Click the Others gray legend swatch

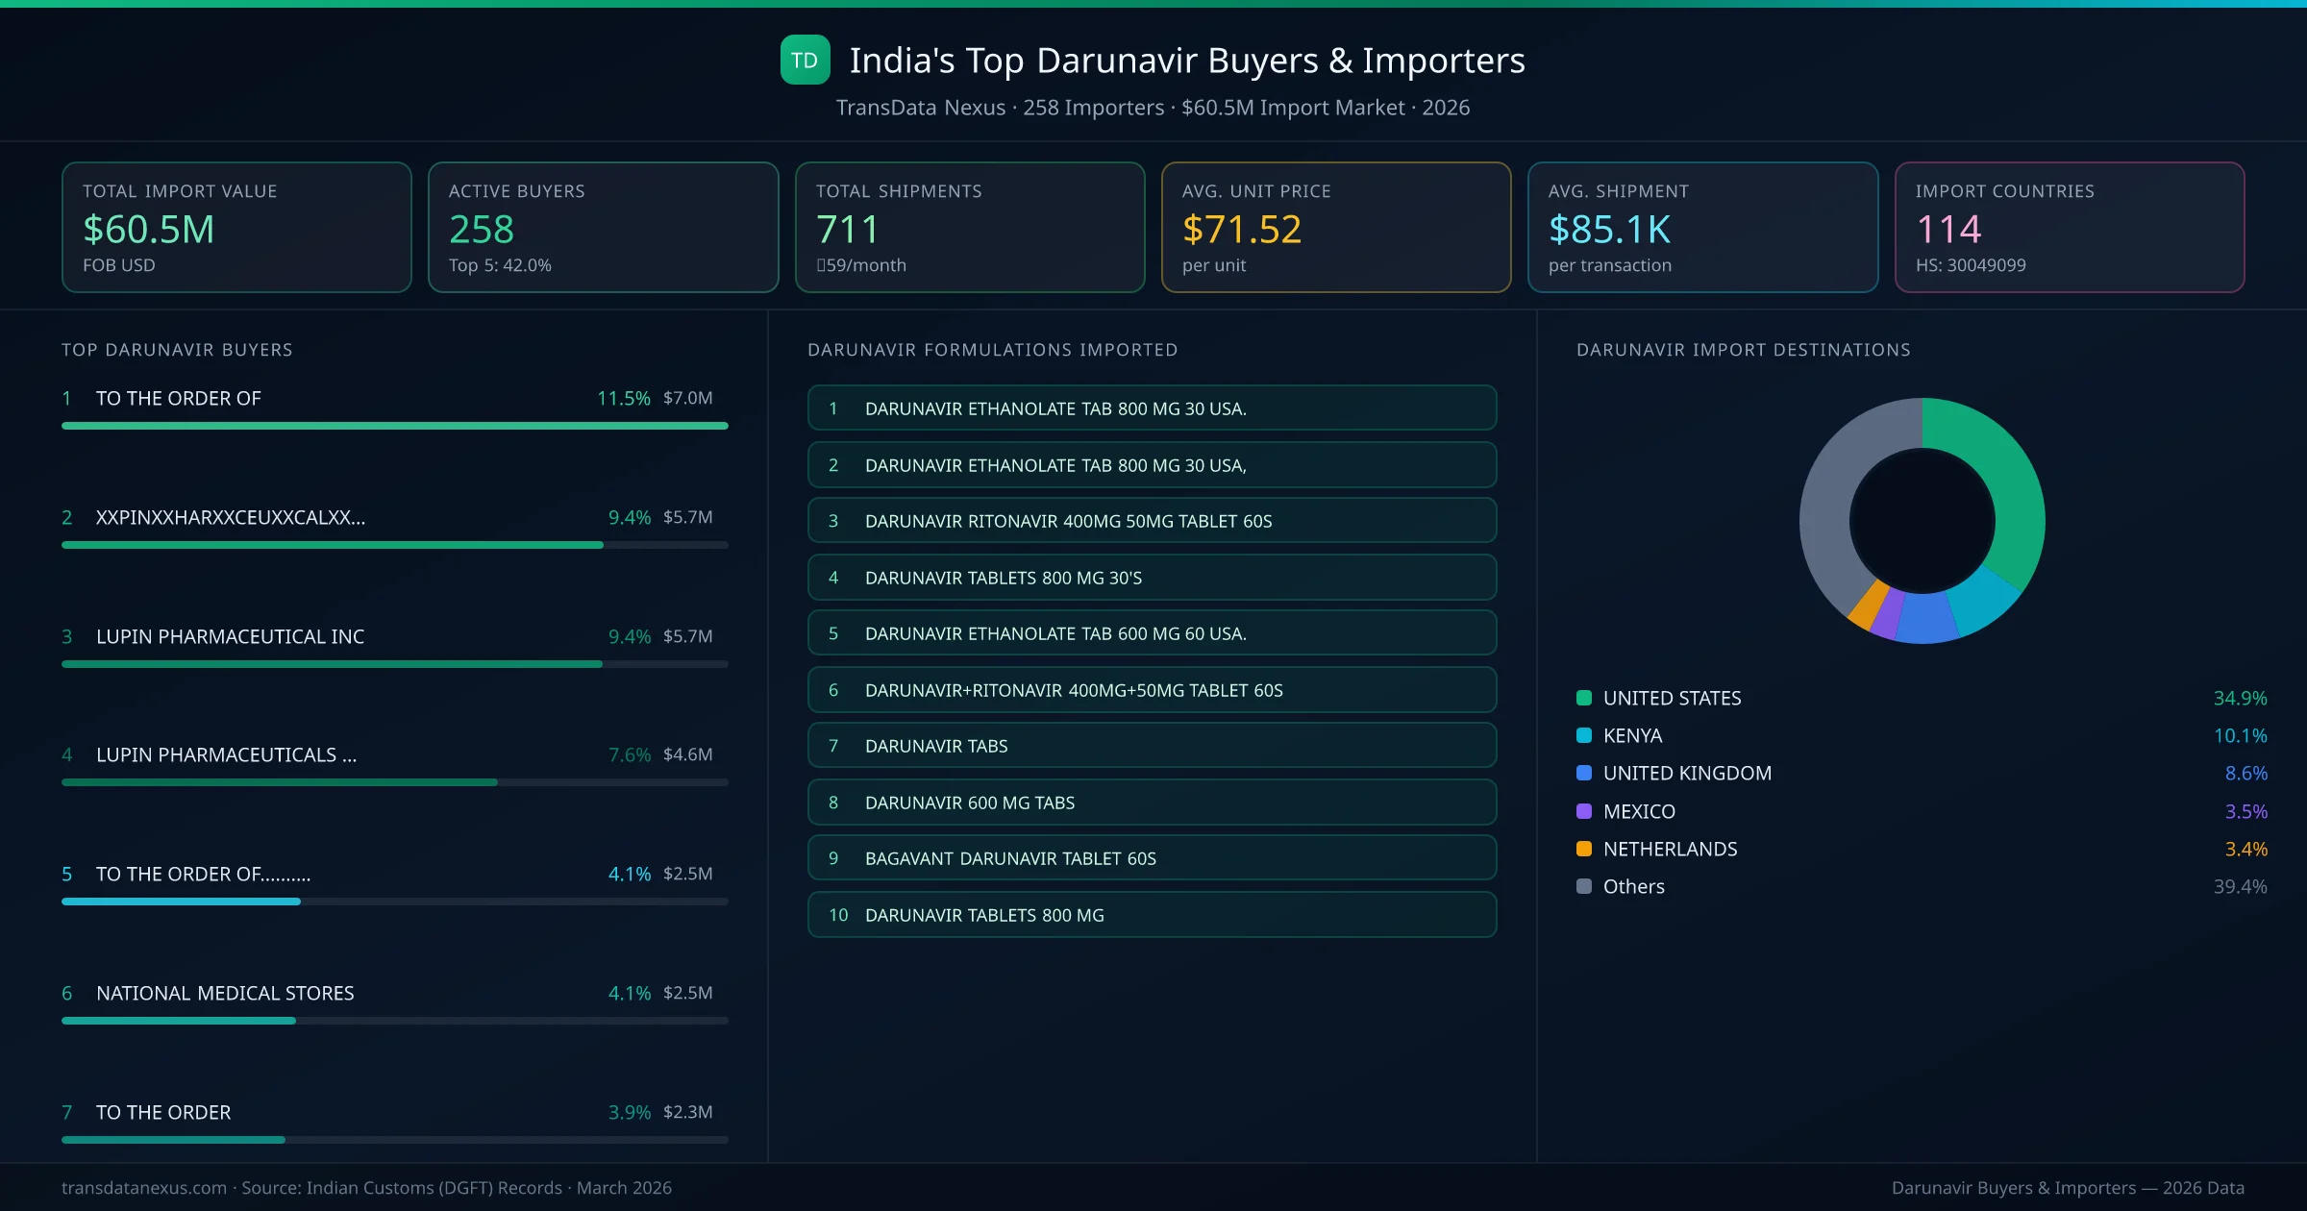(x=1584, y=886)
